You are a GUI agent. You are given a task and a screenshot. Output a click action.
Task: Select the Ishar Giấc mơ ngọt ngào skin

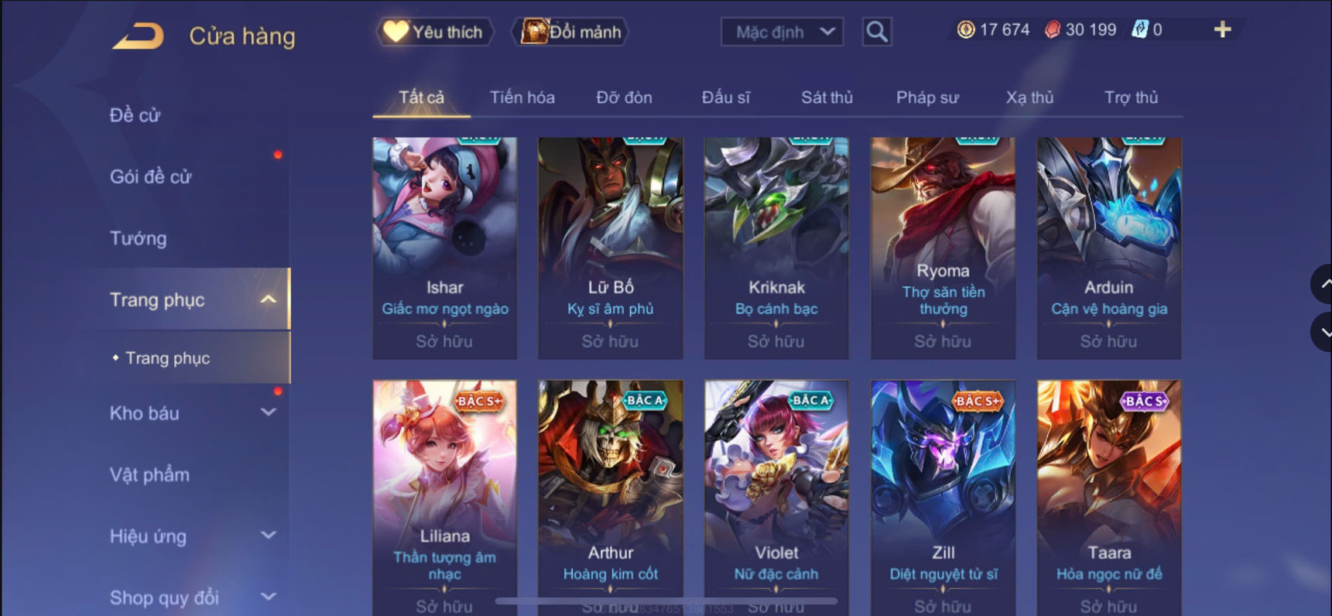coord(444,248)
